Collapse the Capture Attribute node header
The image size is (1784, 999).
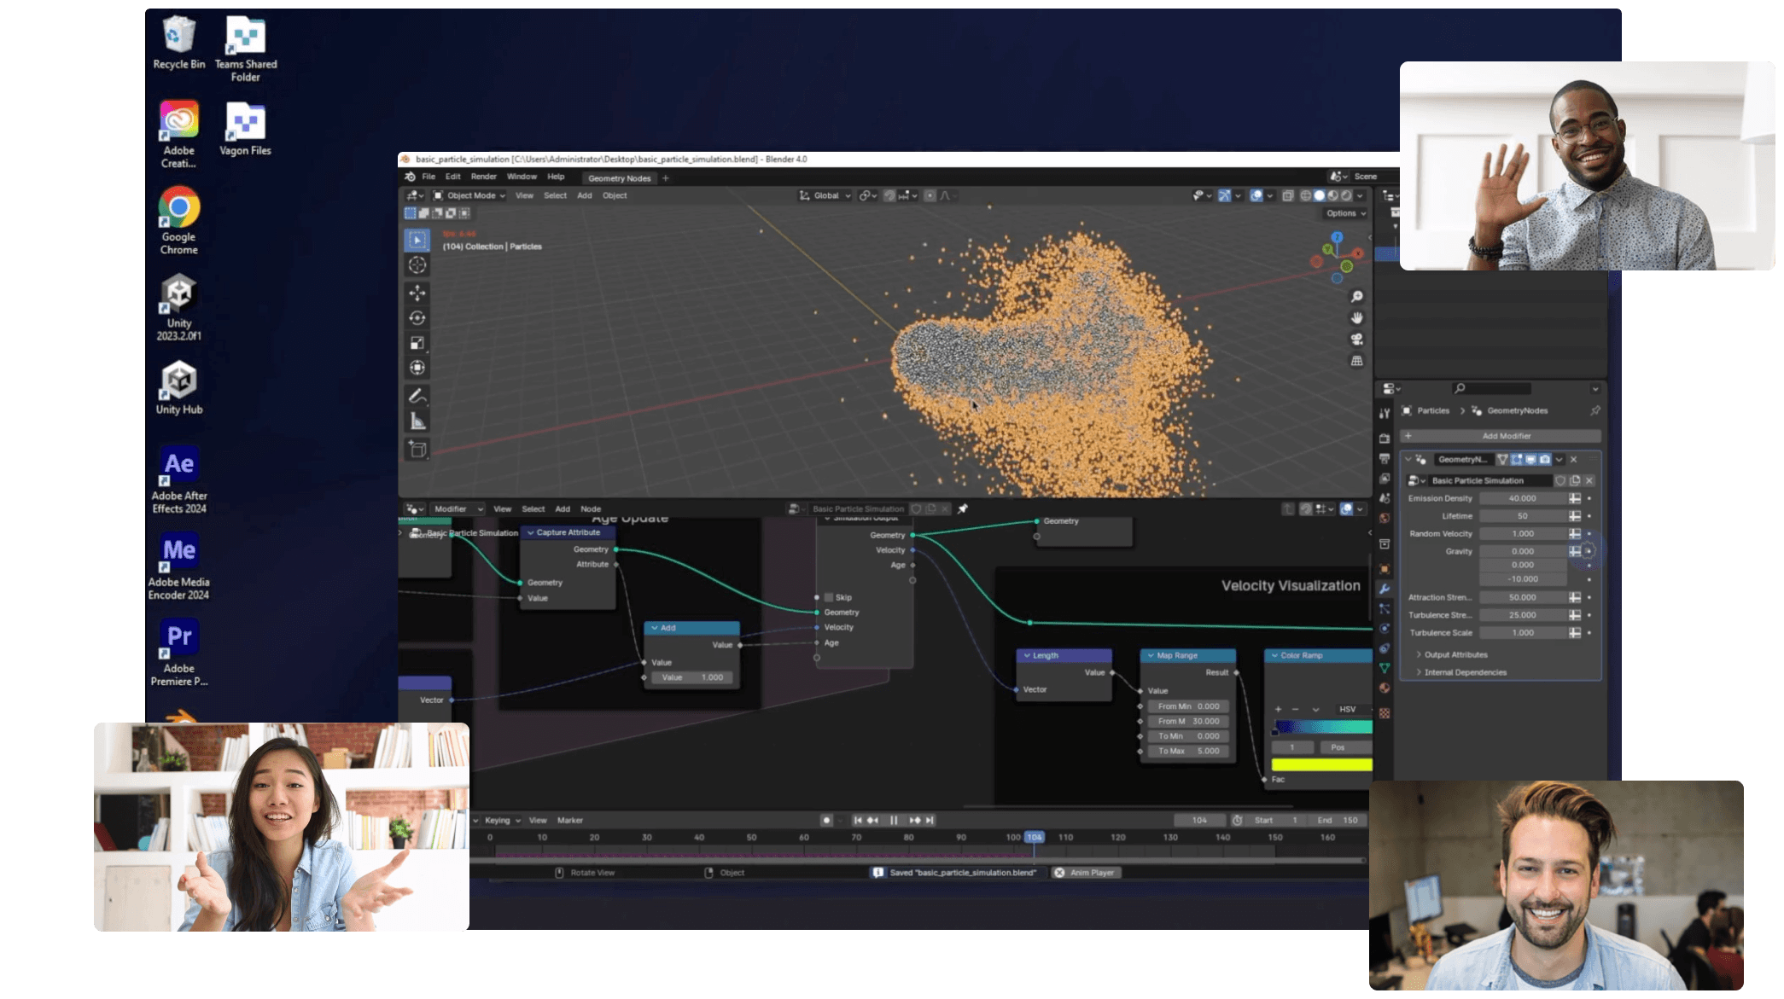coord(533,532)
